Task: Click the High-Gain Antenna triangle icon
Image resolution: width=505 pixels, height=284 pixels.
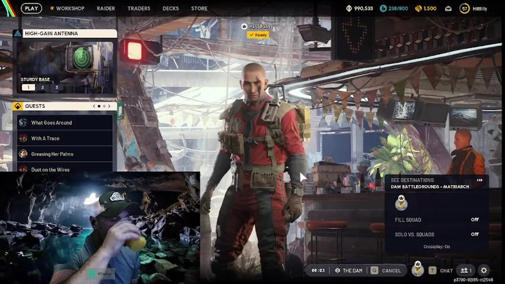Action: point(17,34)
